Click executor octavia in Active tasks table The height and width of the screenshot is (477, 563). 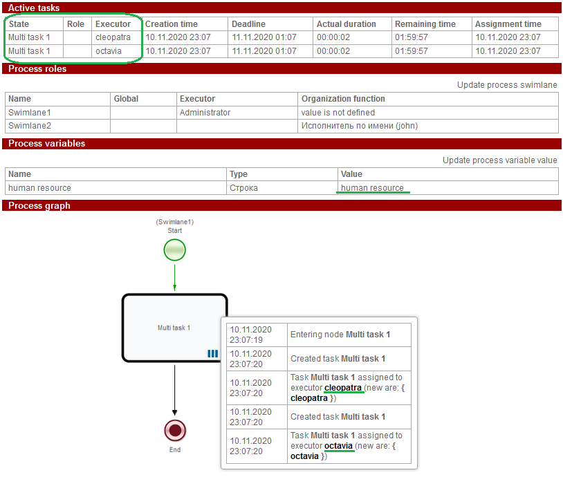click(110, 51)
